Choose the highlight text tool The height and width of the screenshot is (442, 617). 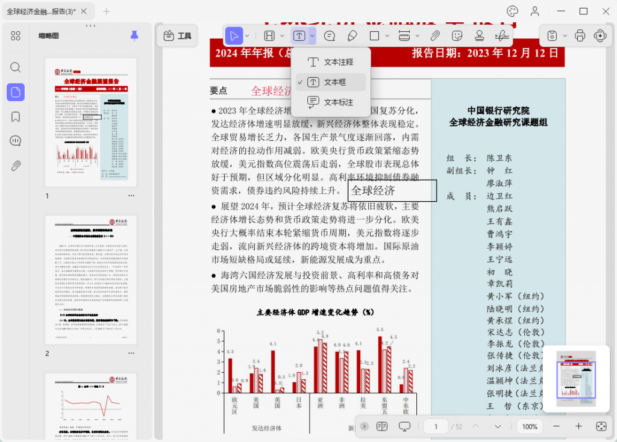tap(269, 36)
